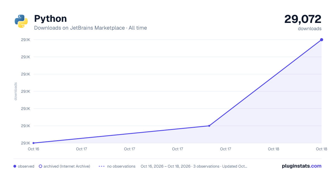Screen dimensions: 335x176
Task: Click the 'Oct 16' x-axis label
Action: [33, 149]
